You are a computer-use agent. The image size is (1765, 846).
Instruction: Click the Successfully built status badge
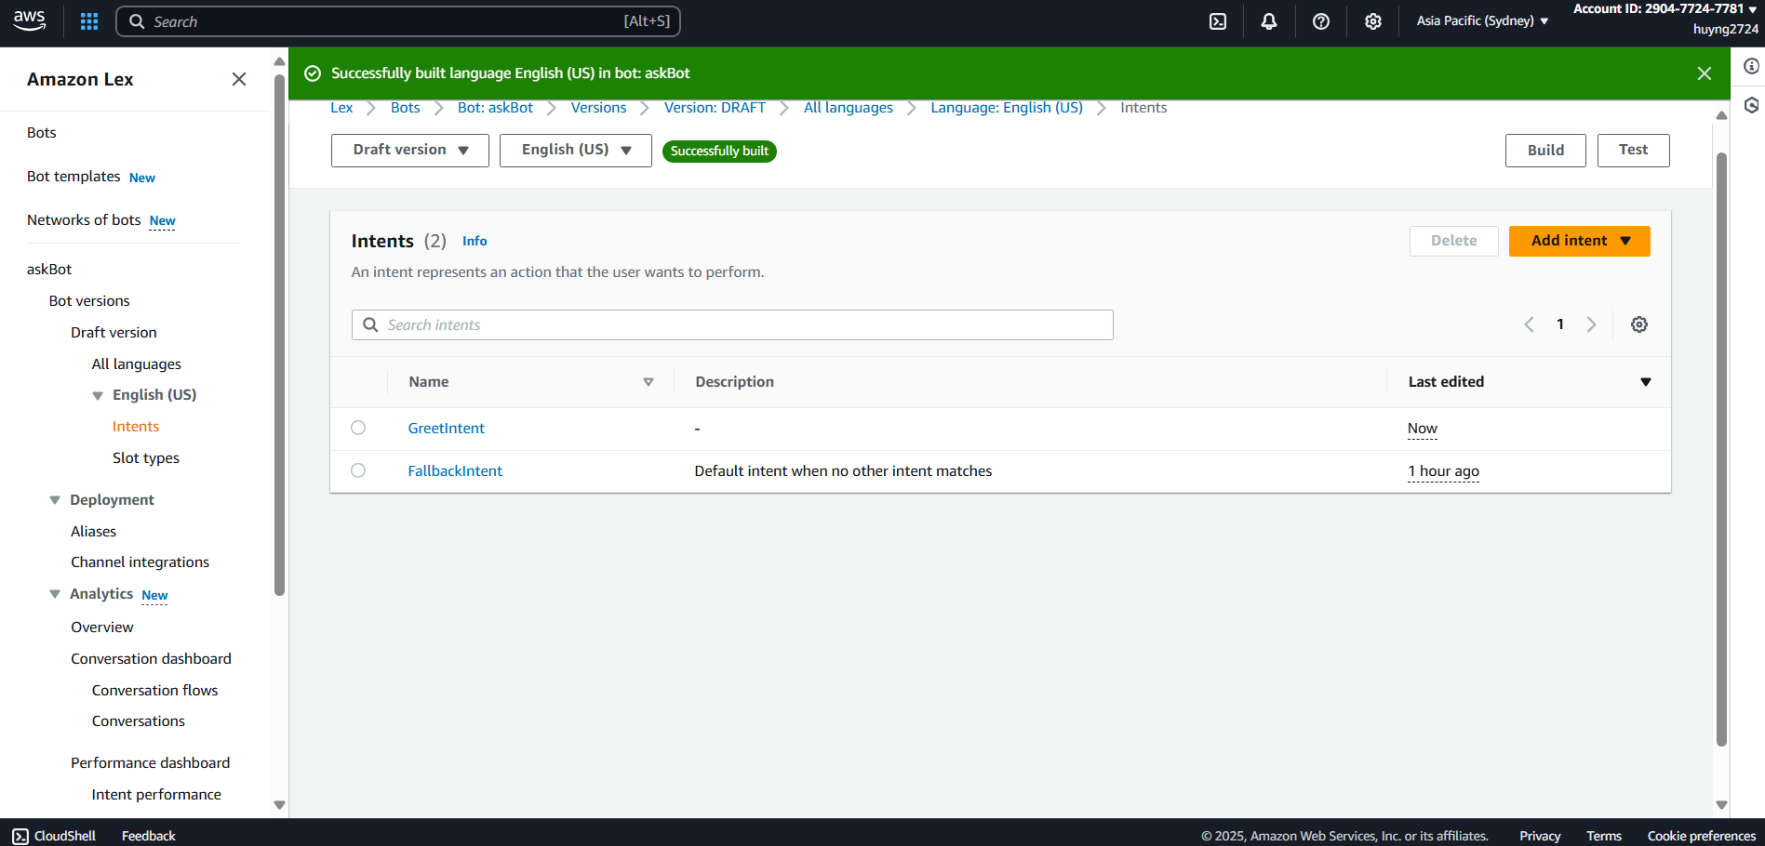pos(719,151)
